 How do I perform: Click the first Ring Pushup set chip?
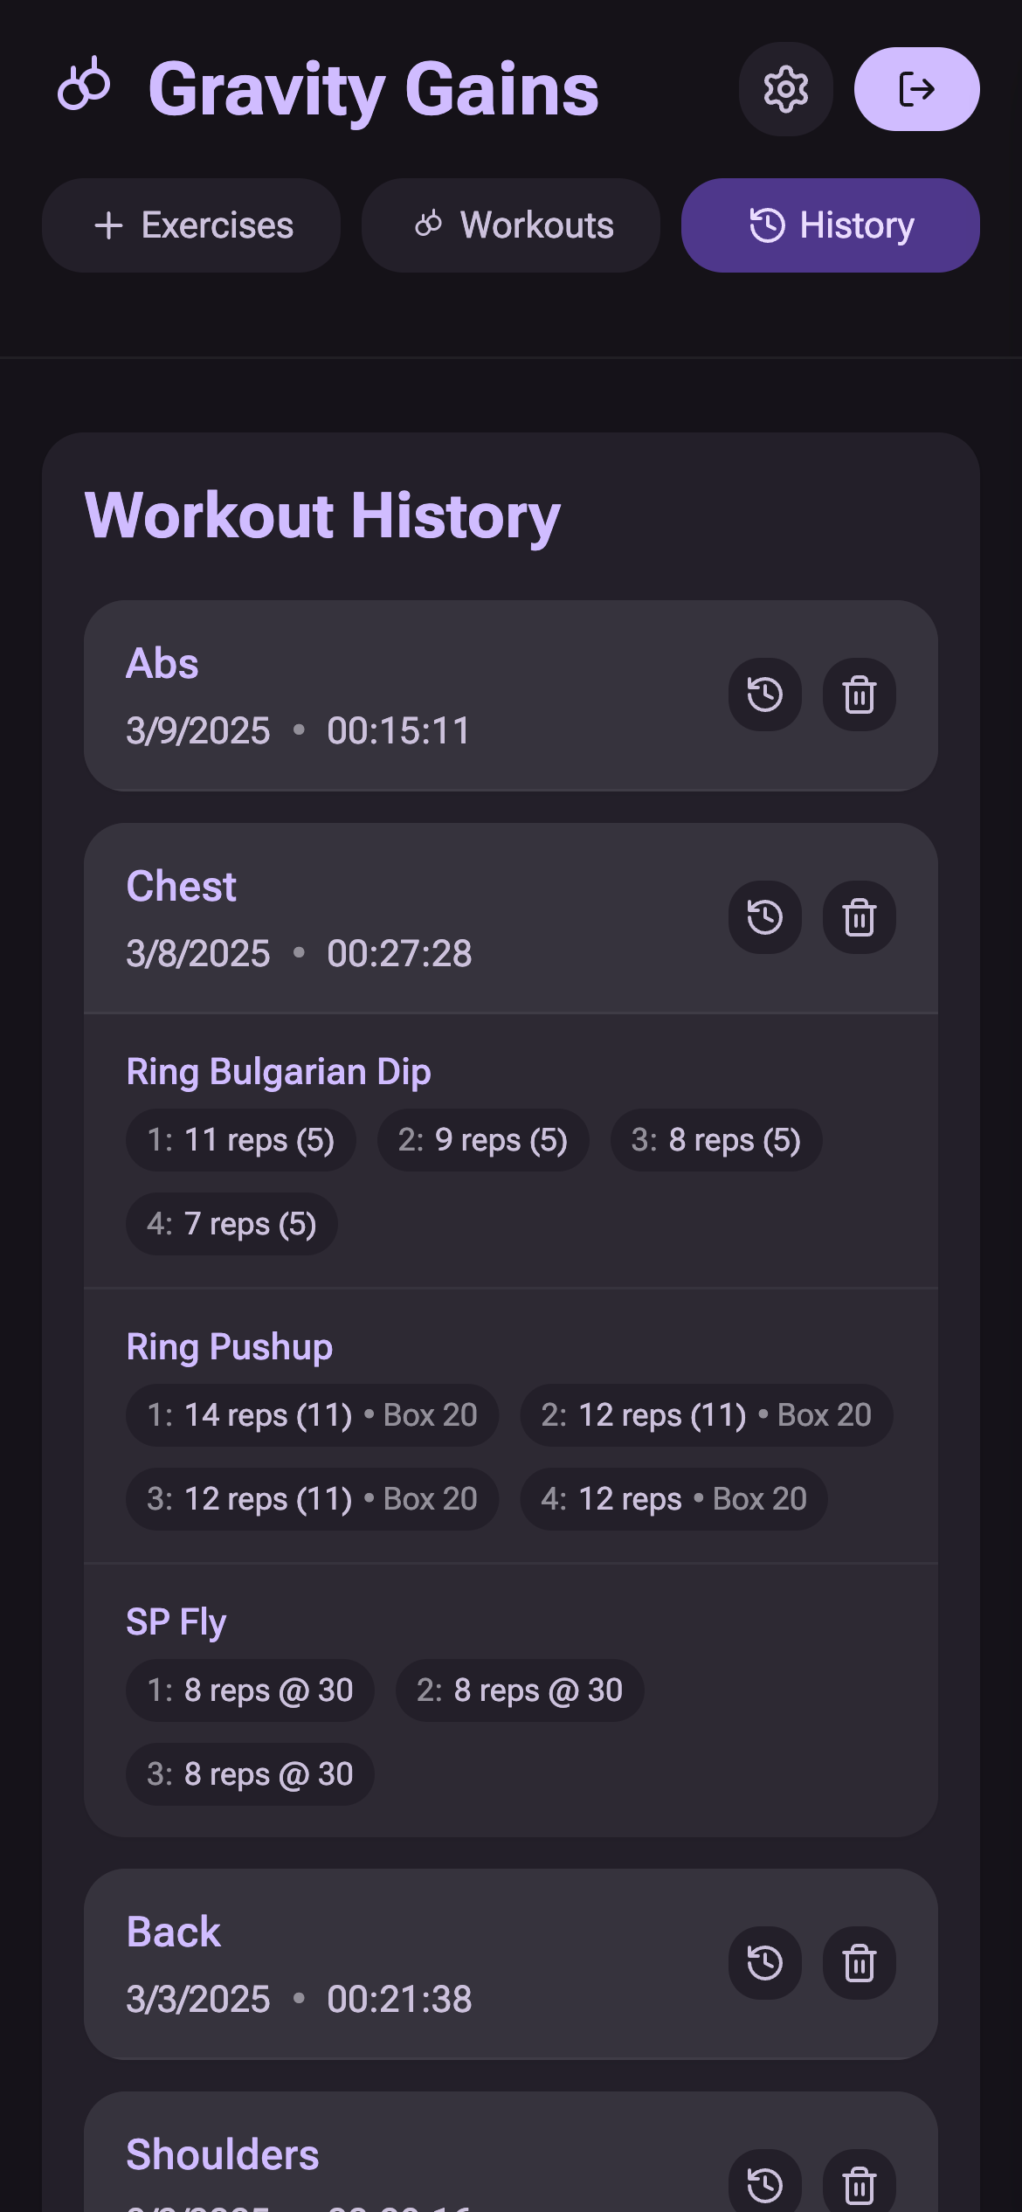[x=311, y=1415]
